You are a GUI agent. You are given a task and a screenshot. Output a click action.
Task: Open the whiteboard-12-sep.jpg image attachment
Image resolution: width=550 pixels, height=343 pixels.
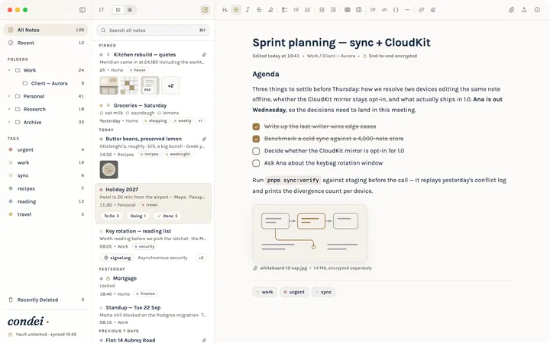309,233
